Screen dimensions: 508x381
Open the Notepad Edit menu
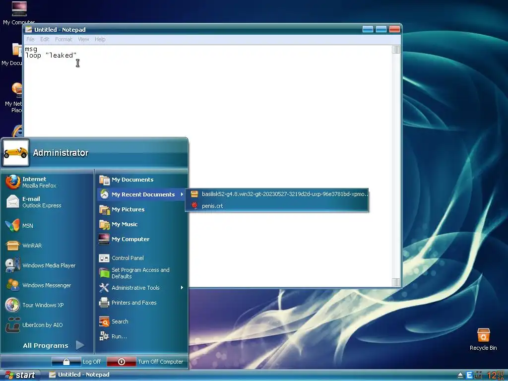45,39
